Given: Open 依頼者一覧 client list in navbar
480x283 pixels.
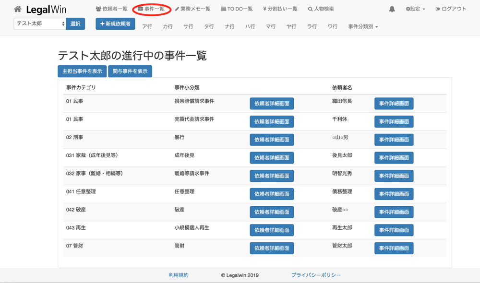Looking at the screenshot, I should coord(111,9).
